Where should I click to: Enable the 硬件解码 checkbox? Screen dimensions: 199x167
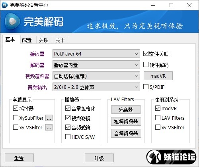(146, 65)
